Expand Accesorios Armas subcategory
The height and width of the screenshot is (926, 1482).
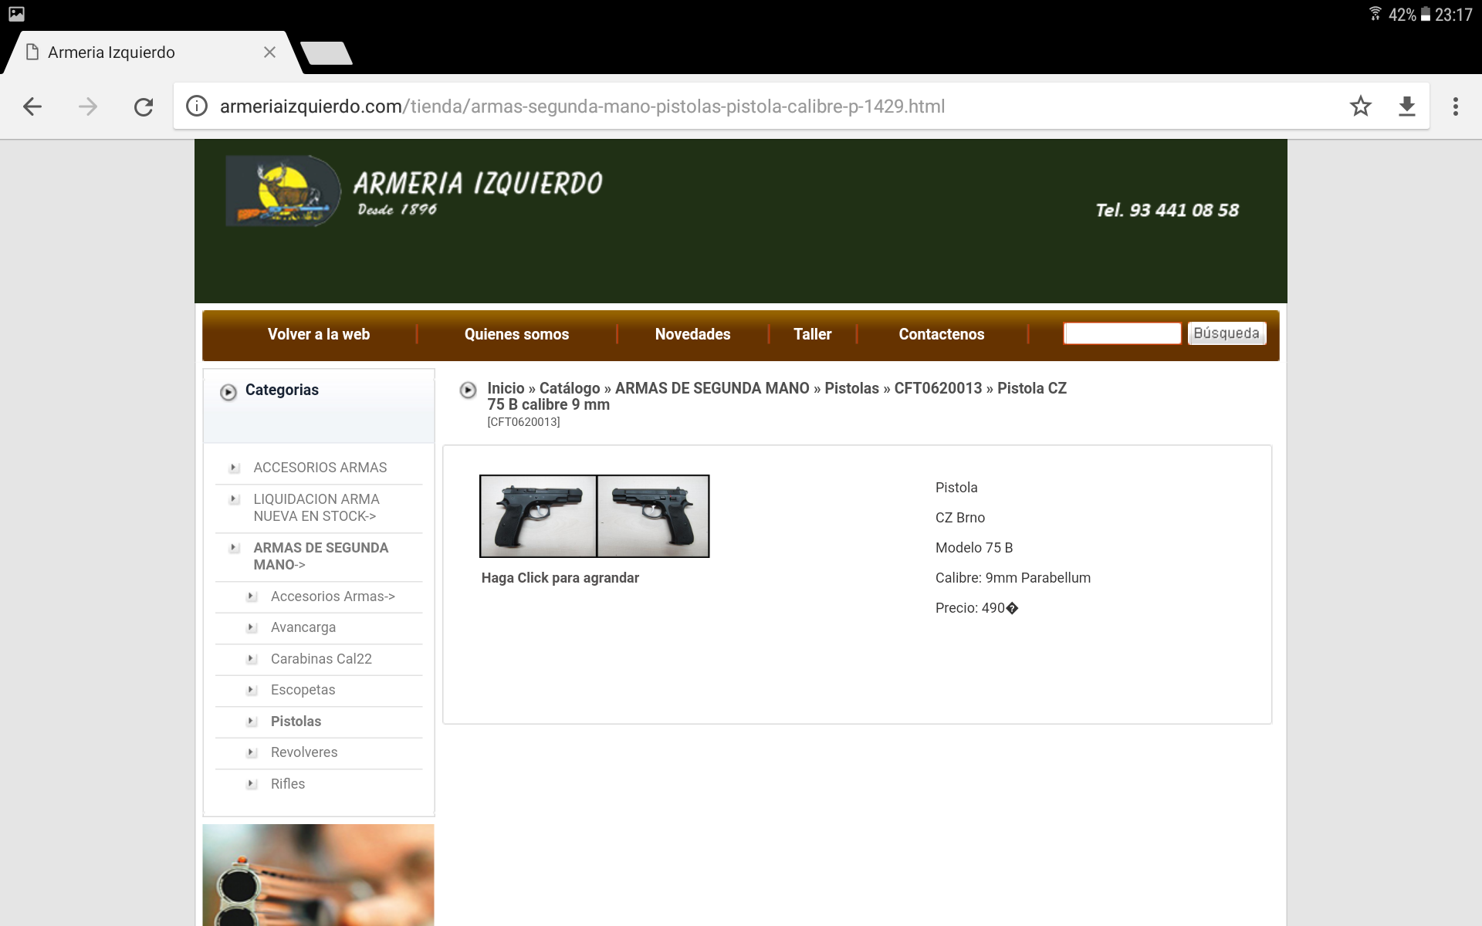pos(332,596)
